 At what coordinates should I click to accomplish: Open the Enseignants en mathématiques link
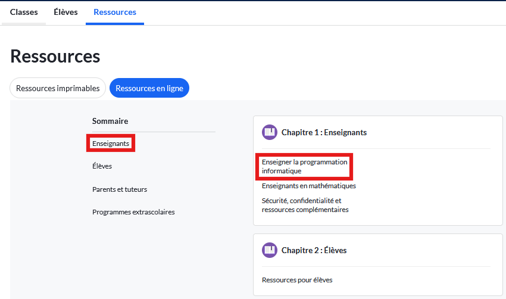[308, 186]
